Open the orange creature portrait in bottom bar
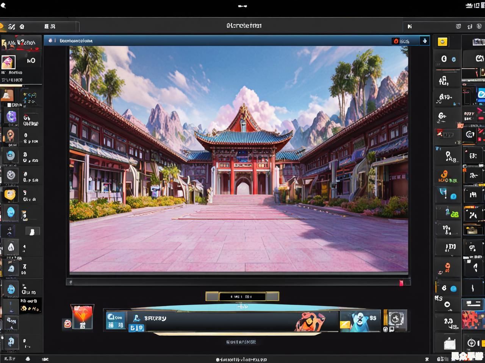 tap(311, 322)
